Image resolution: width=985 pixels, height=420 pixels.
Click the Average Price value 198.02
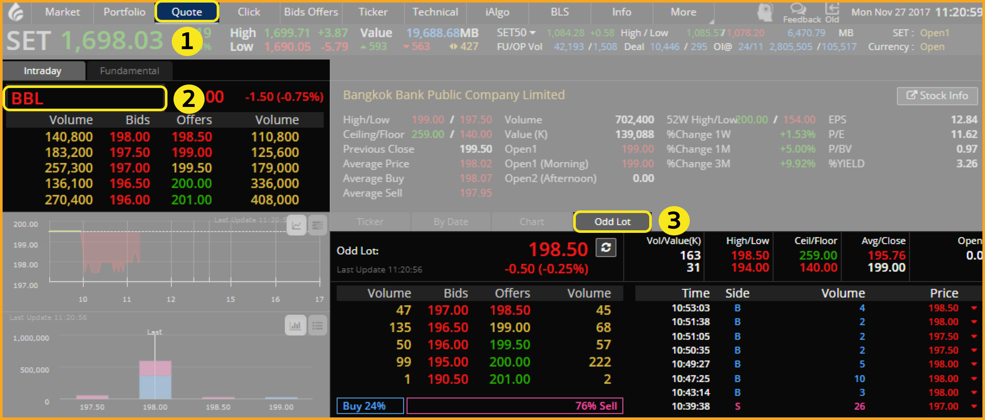point(476,163)
